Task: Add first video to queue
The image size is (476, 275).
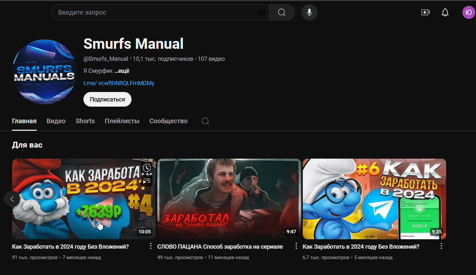Action: [x=147, y=181]
